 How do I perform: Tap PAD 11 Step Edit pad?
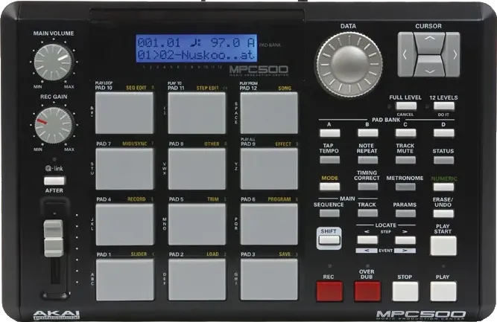(197, 113)
